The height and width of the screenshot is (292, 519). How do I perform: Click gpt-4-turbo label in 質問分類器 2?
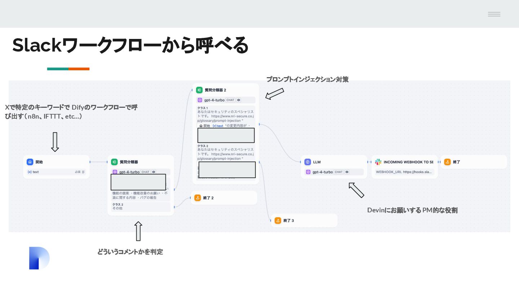pyautogui.click(x=214, y=100)
